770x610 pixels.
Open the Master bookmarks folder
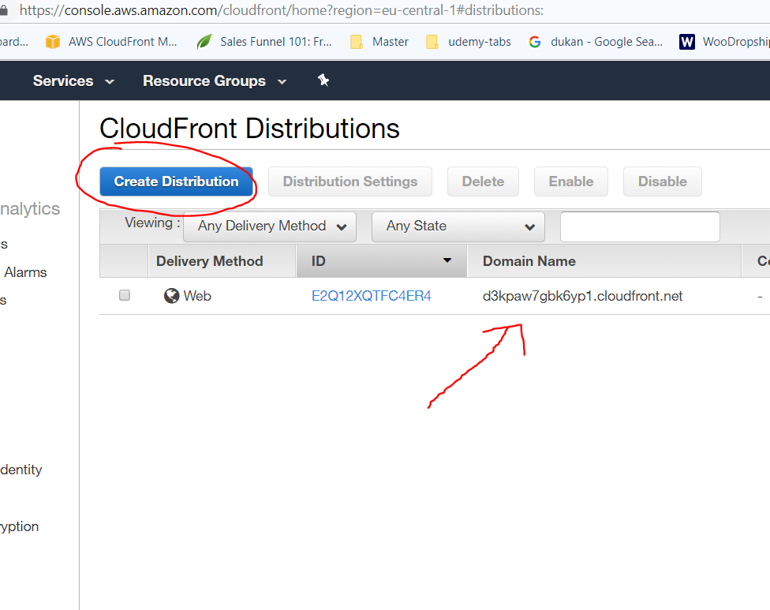coord(379,42)
